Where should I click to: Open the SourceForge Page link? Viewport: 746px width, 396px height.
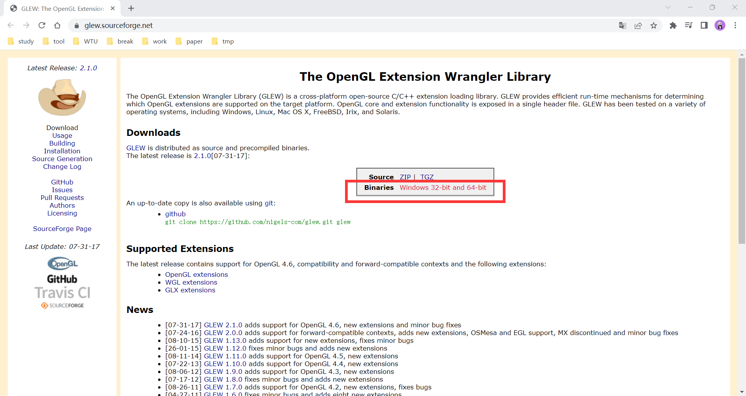(x=62, y=229)
